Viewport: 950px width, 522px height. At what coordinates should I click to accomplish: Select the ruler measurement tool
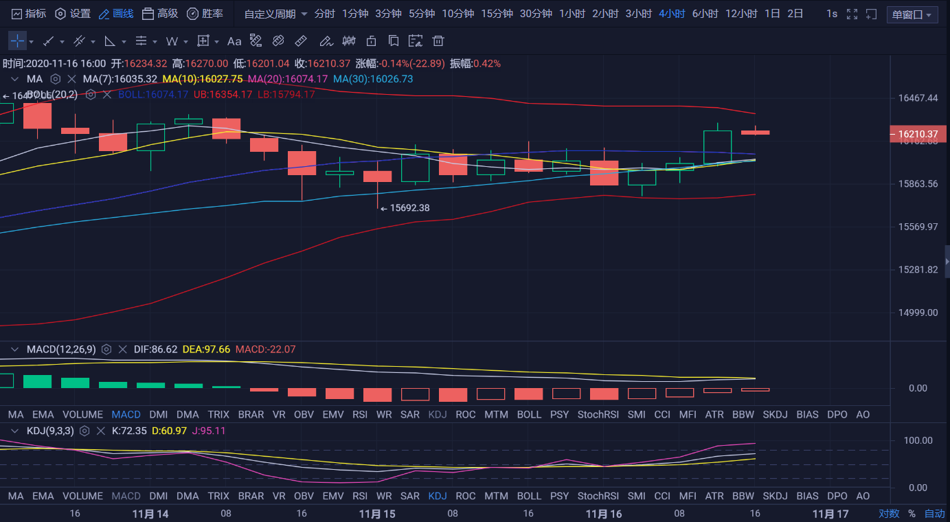click(x=300, y=41)
